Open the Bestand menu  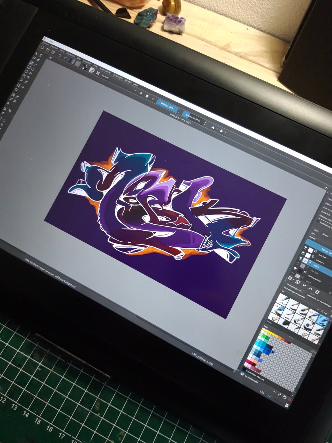click(45, 43)
